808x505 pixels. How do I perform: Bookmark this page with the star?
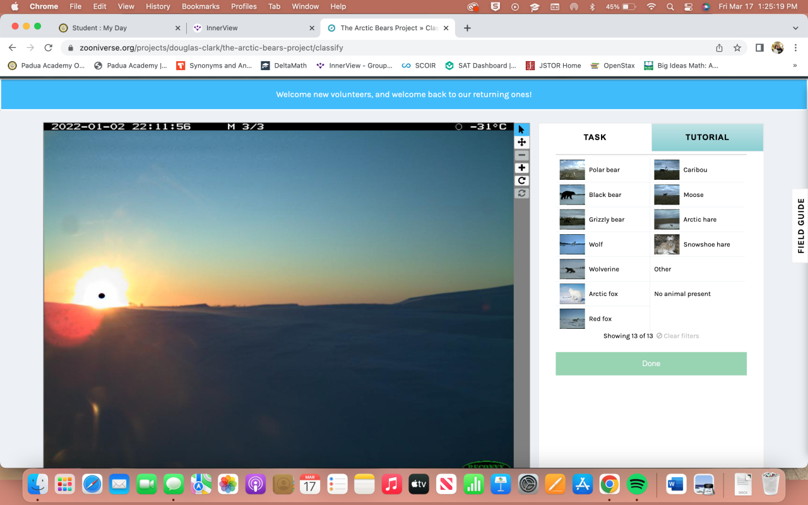coord(737,48)
